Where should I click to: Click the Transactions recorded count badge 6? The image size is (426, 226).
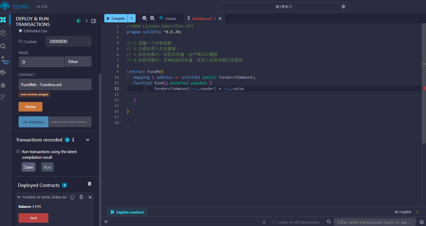point(67,140)
